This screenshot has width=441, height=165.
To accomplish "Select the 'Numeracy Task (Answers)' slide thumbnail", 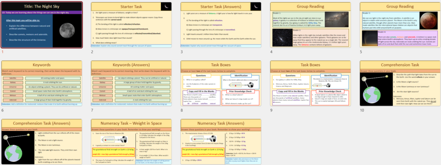I will point(221,142).
